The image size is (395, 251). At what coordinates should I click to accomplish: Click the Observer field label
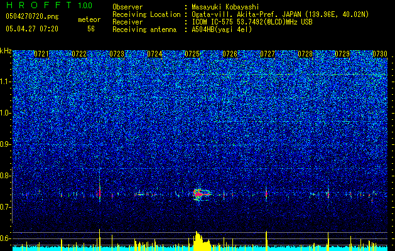click(x=127, y=7)
